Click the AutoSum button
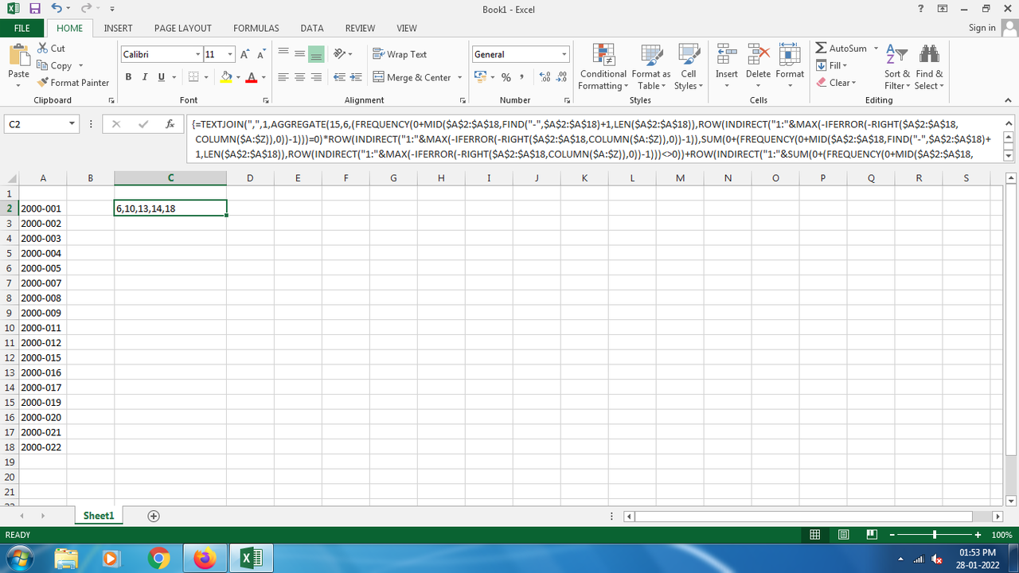Screen dimensions: 1019x573 [843, 48]
